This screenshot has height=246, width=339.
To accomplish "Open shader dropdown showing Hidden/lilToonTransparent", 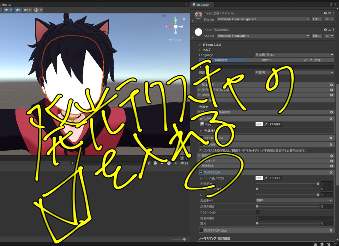I will point(264,19).
